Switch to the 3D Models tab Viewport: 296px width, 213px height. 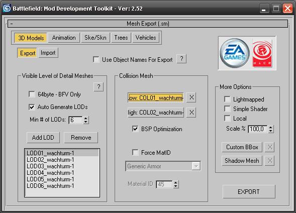point(31,38)
